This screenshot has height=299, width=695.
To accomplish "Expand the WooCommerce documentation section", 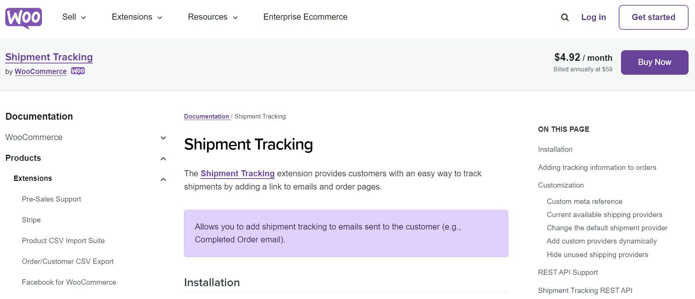I will (163, 138).
